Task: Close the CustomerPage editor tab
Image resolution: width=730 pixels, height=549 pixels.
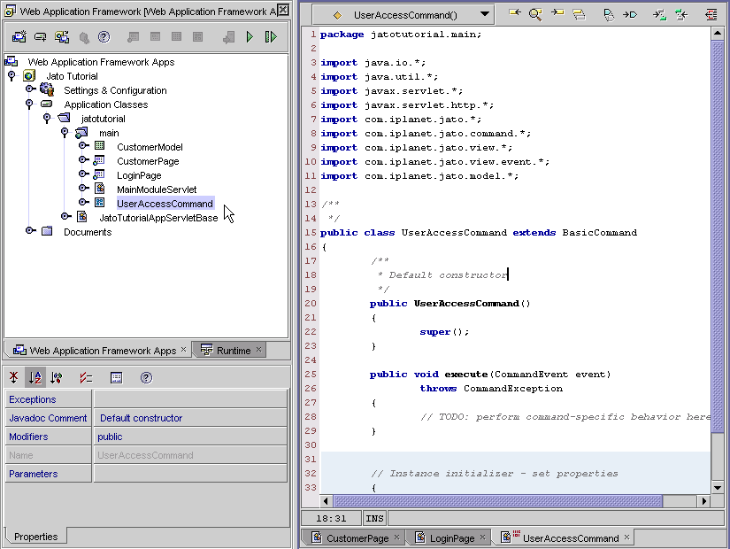Action: 396,537
